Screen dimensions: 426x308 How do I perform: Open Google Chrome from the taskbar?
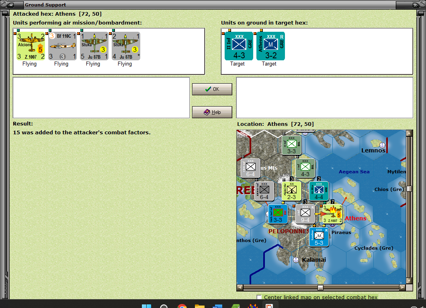coord(182,306)
